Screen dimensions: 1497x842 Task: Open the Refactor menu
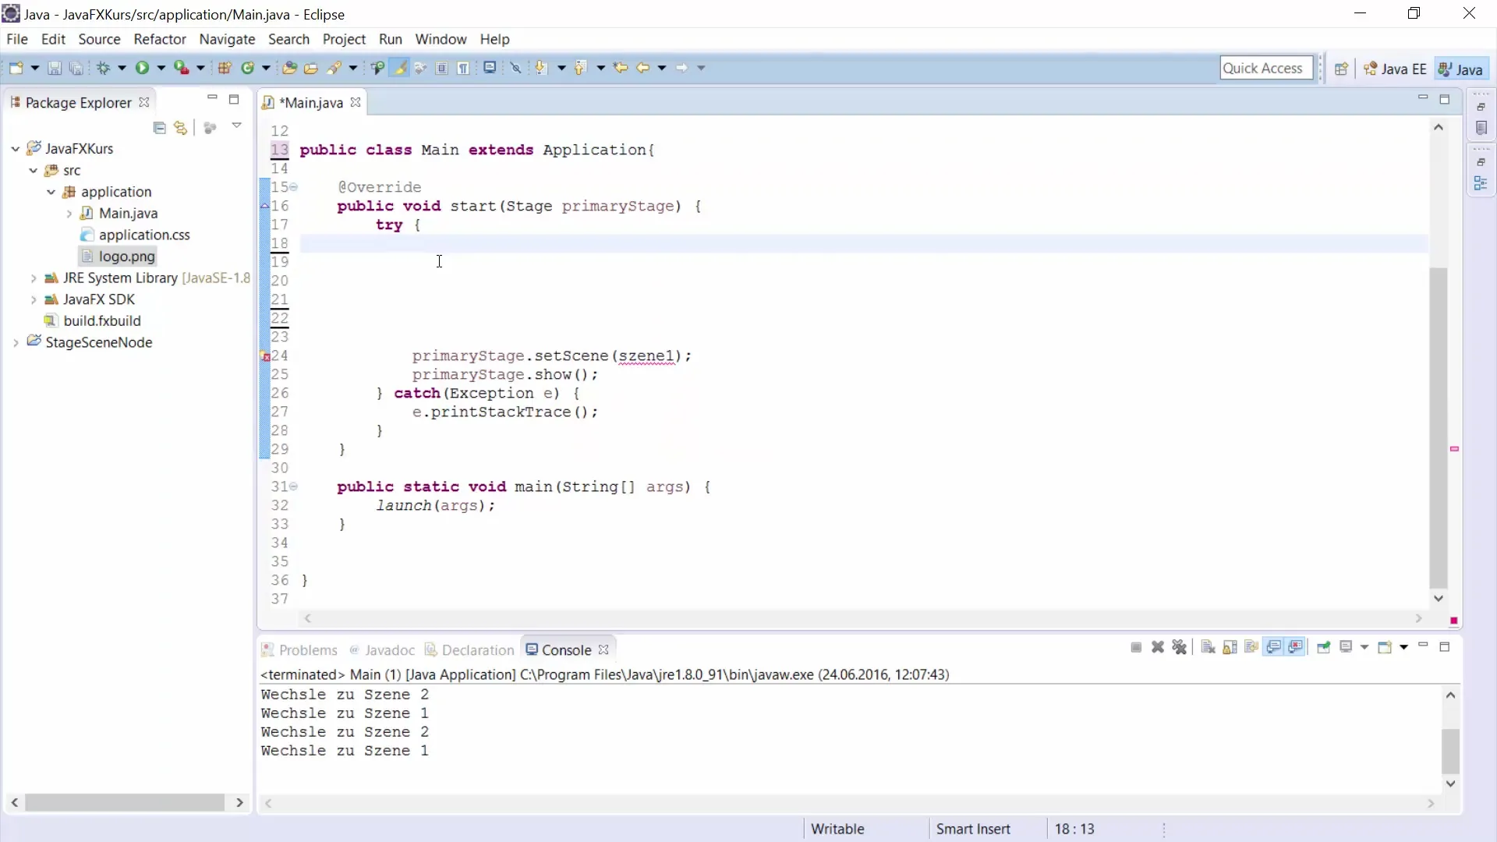(160, 39)
